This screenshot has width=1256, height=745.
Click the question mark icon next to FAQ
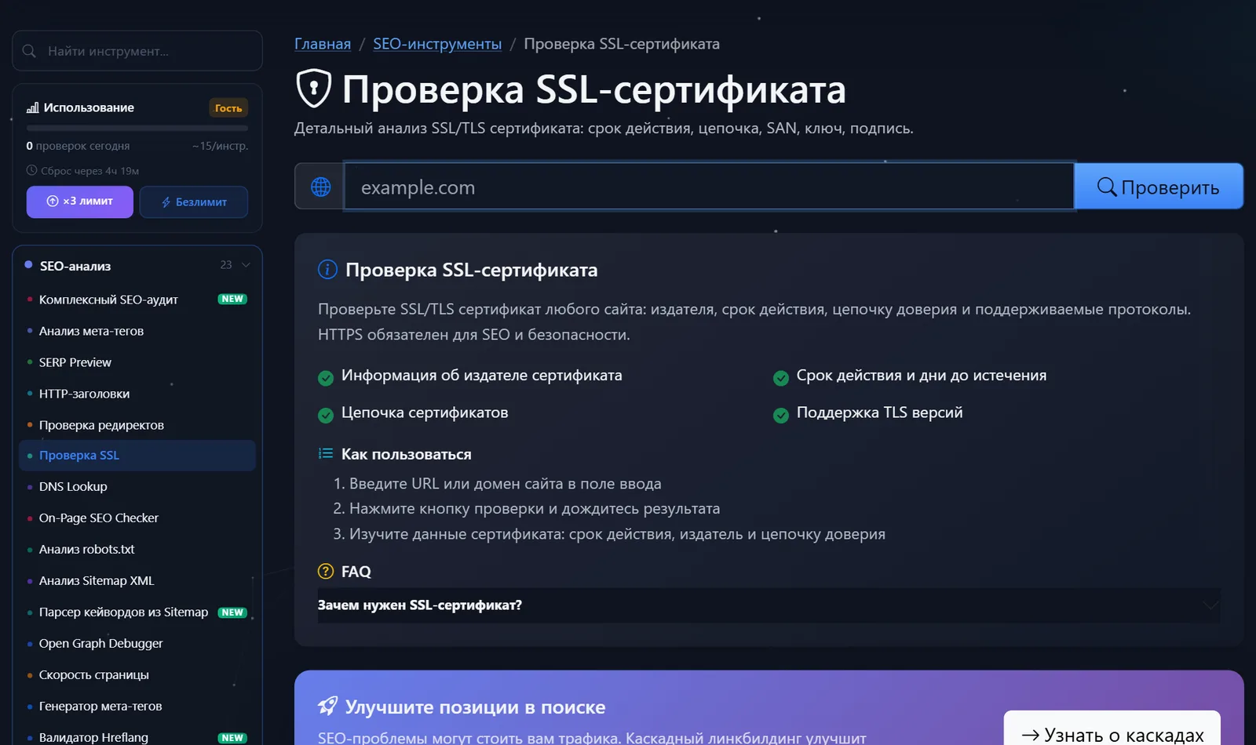[x=326, y=572]
